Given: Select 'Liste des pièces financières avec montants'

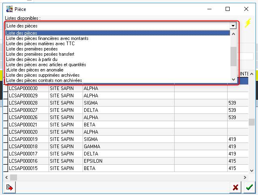Looking at the screenshot, I should point(47,38).
